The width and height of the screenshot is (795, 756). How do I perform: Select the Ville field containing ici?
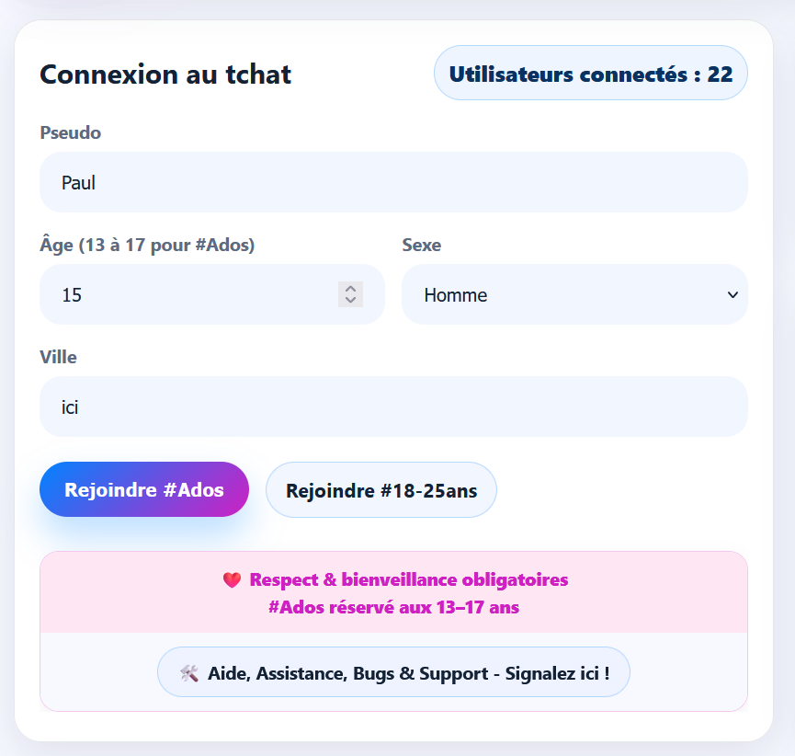point(393,407)
